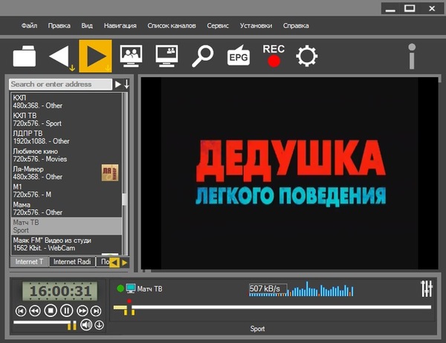Viewport: 446px width, 343px height.
Task: Pause playback with the pause button
Action: pyautogui.click(x=67, y=310)
